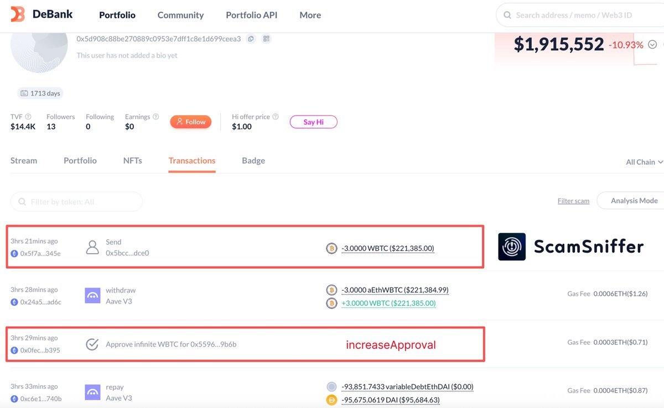The image size is (664, 408).
Task: Copy the wallet address with copy icon
Action: coord(251,39)
